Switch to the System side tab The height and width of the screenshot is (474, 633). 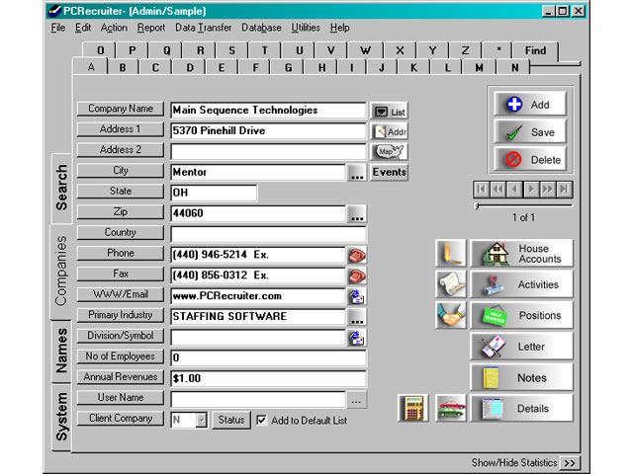[61, 417]
